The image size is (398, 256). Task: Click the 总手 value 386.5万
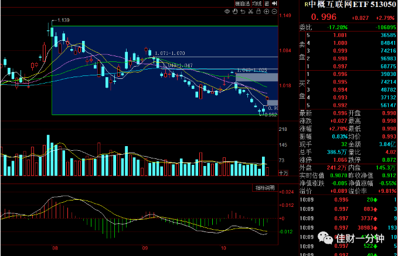pyautogui.click(x=337, y=152)
